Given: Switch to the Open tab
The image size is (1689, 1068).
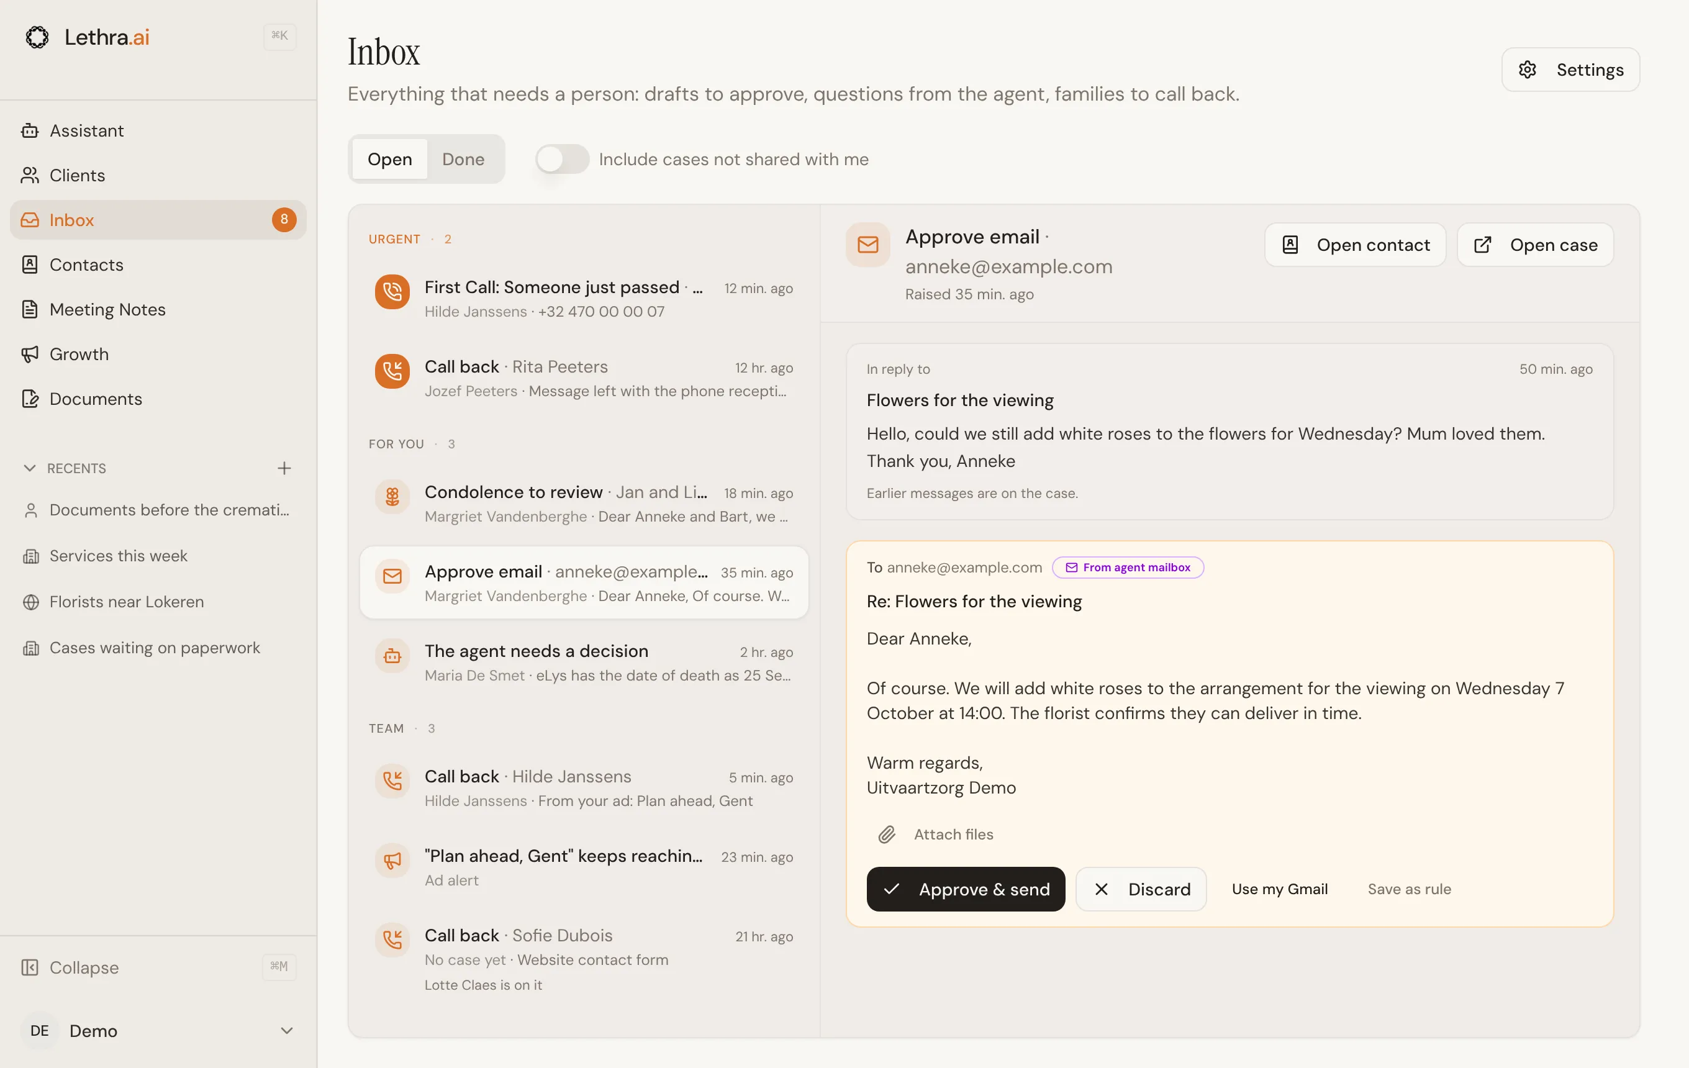Looking at the screenshot, I should point(389,159).
